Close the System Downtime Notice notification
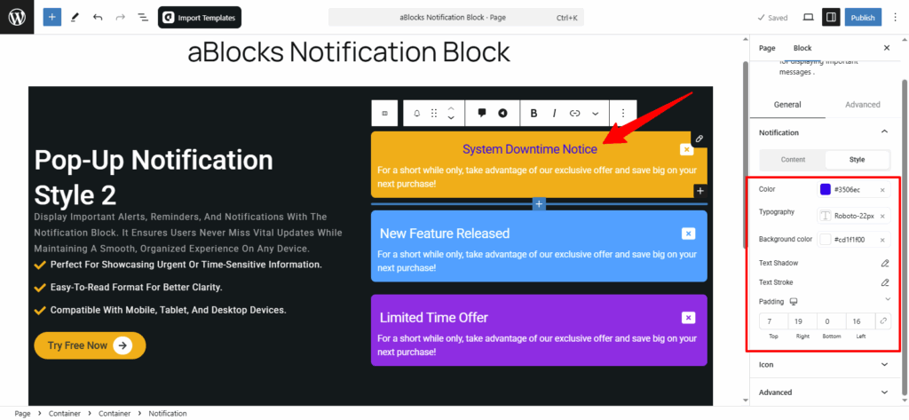The height and width of the screenshot is (420, 909). coord(686,150)
